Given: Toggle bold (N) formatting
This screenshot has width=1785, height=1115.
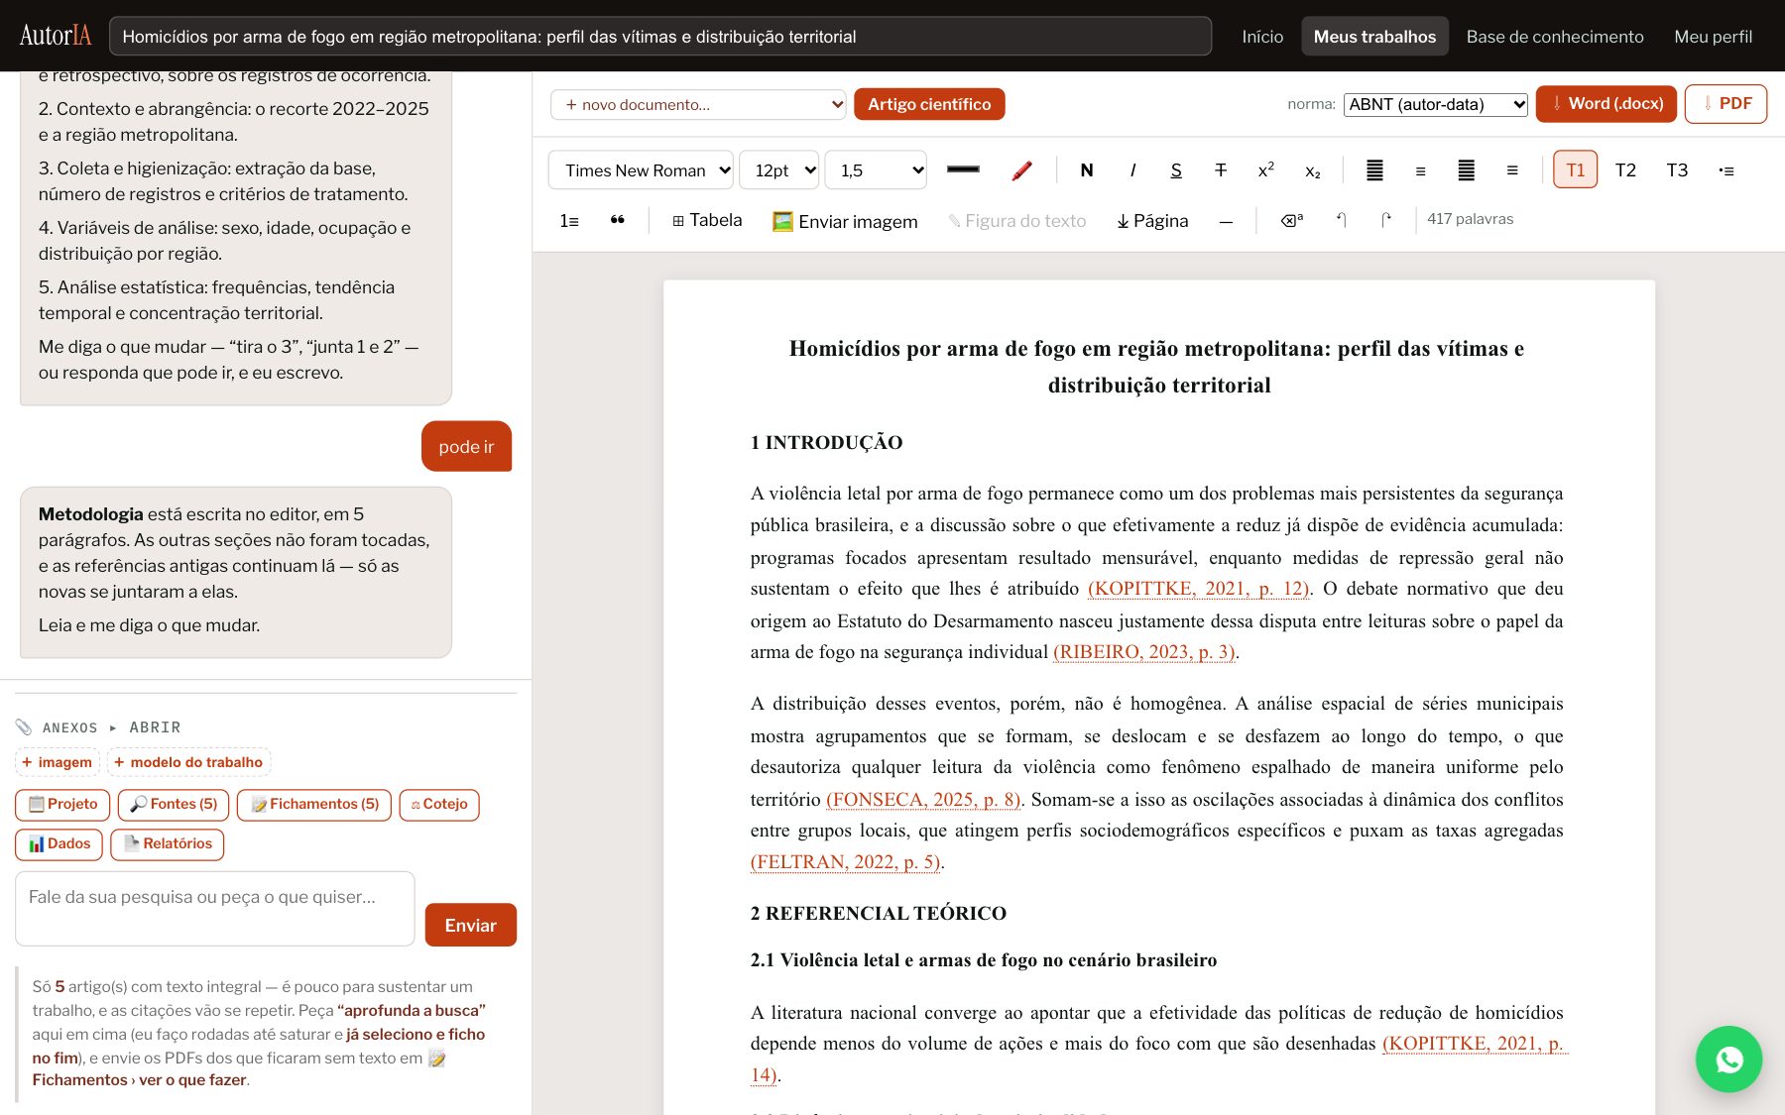Looking at the screenshot, I should click(1087, 170).
